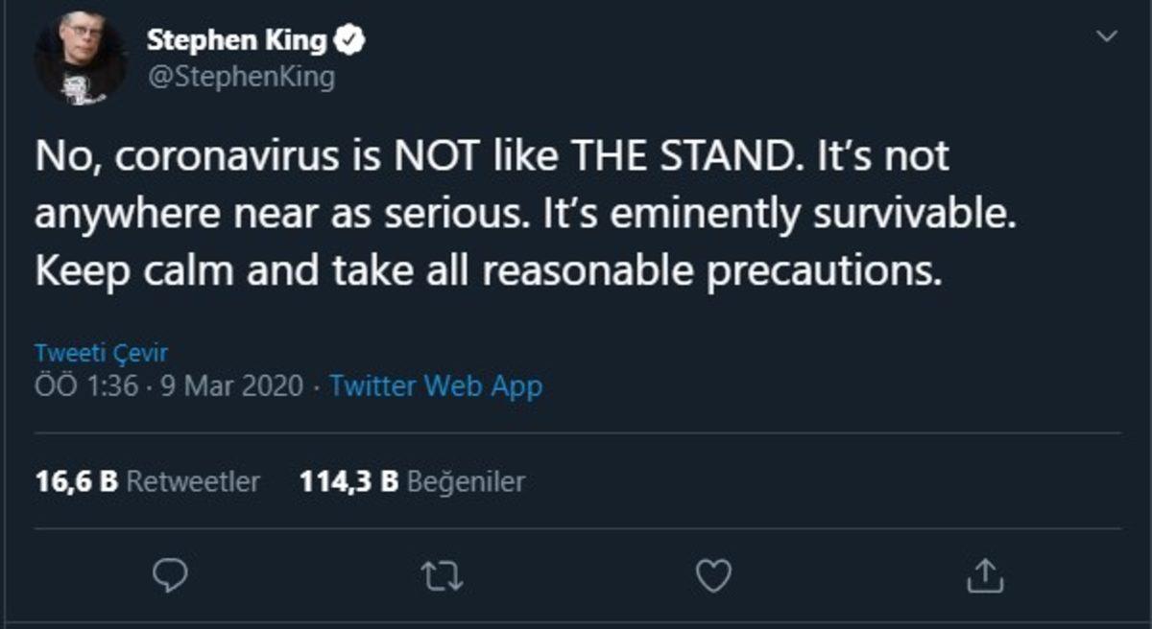The image size is (1152, 629).
Task: Retweet the tweet via the retweet icon
Action: 442,575
